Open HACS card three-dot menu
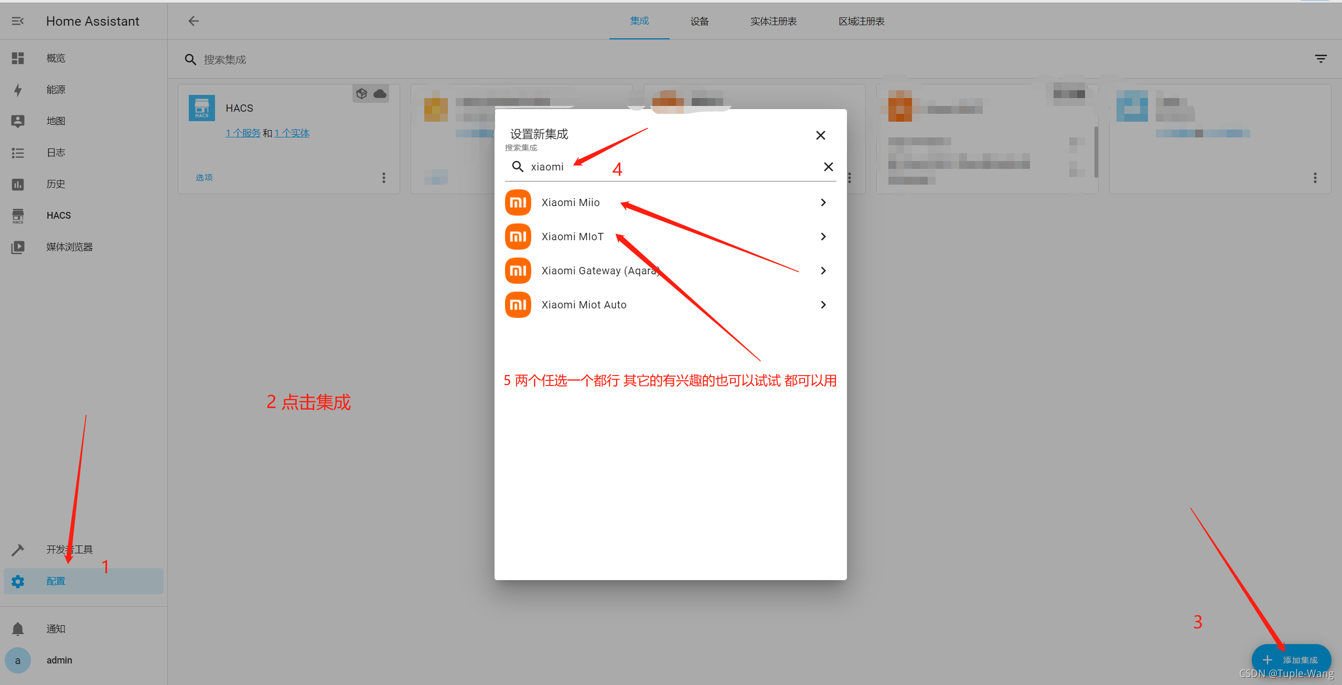 tap(384, 178)
